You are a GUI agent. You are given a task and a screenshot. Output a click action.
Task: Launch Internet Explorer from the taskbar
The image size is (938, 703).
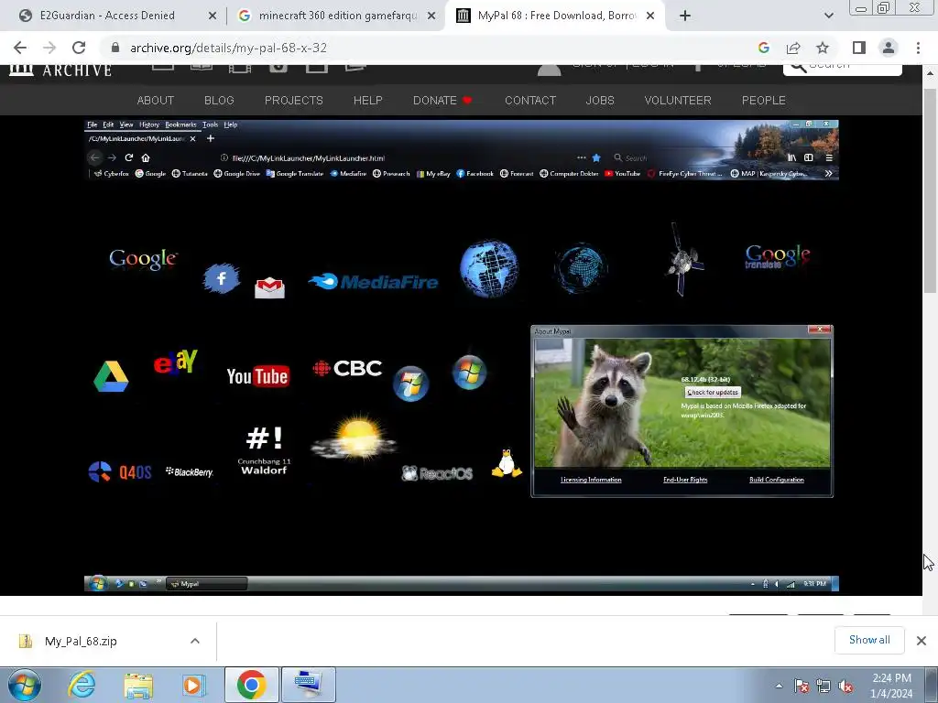(x=82, y=685)
